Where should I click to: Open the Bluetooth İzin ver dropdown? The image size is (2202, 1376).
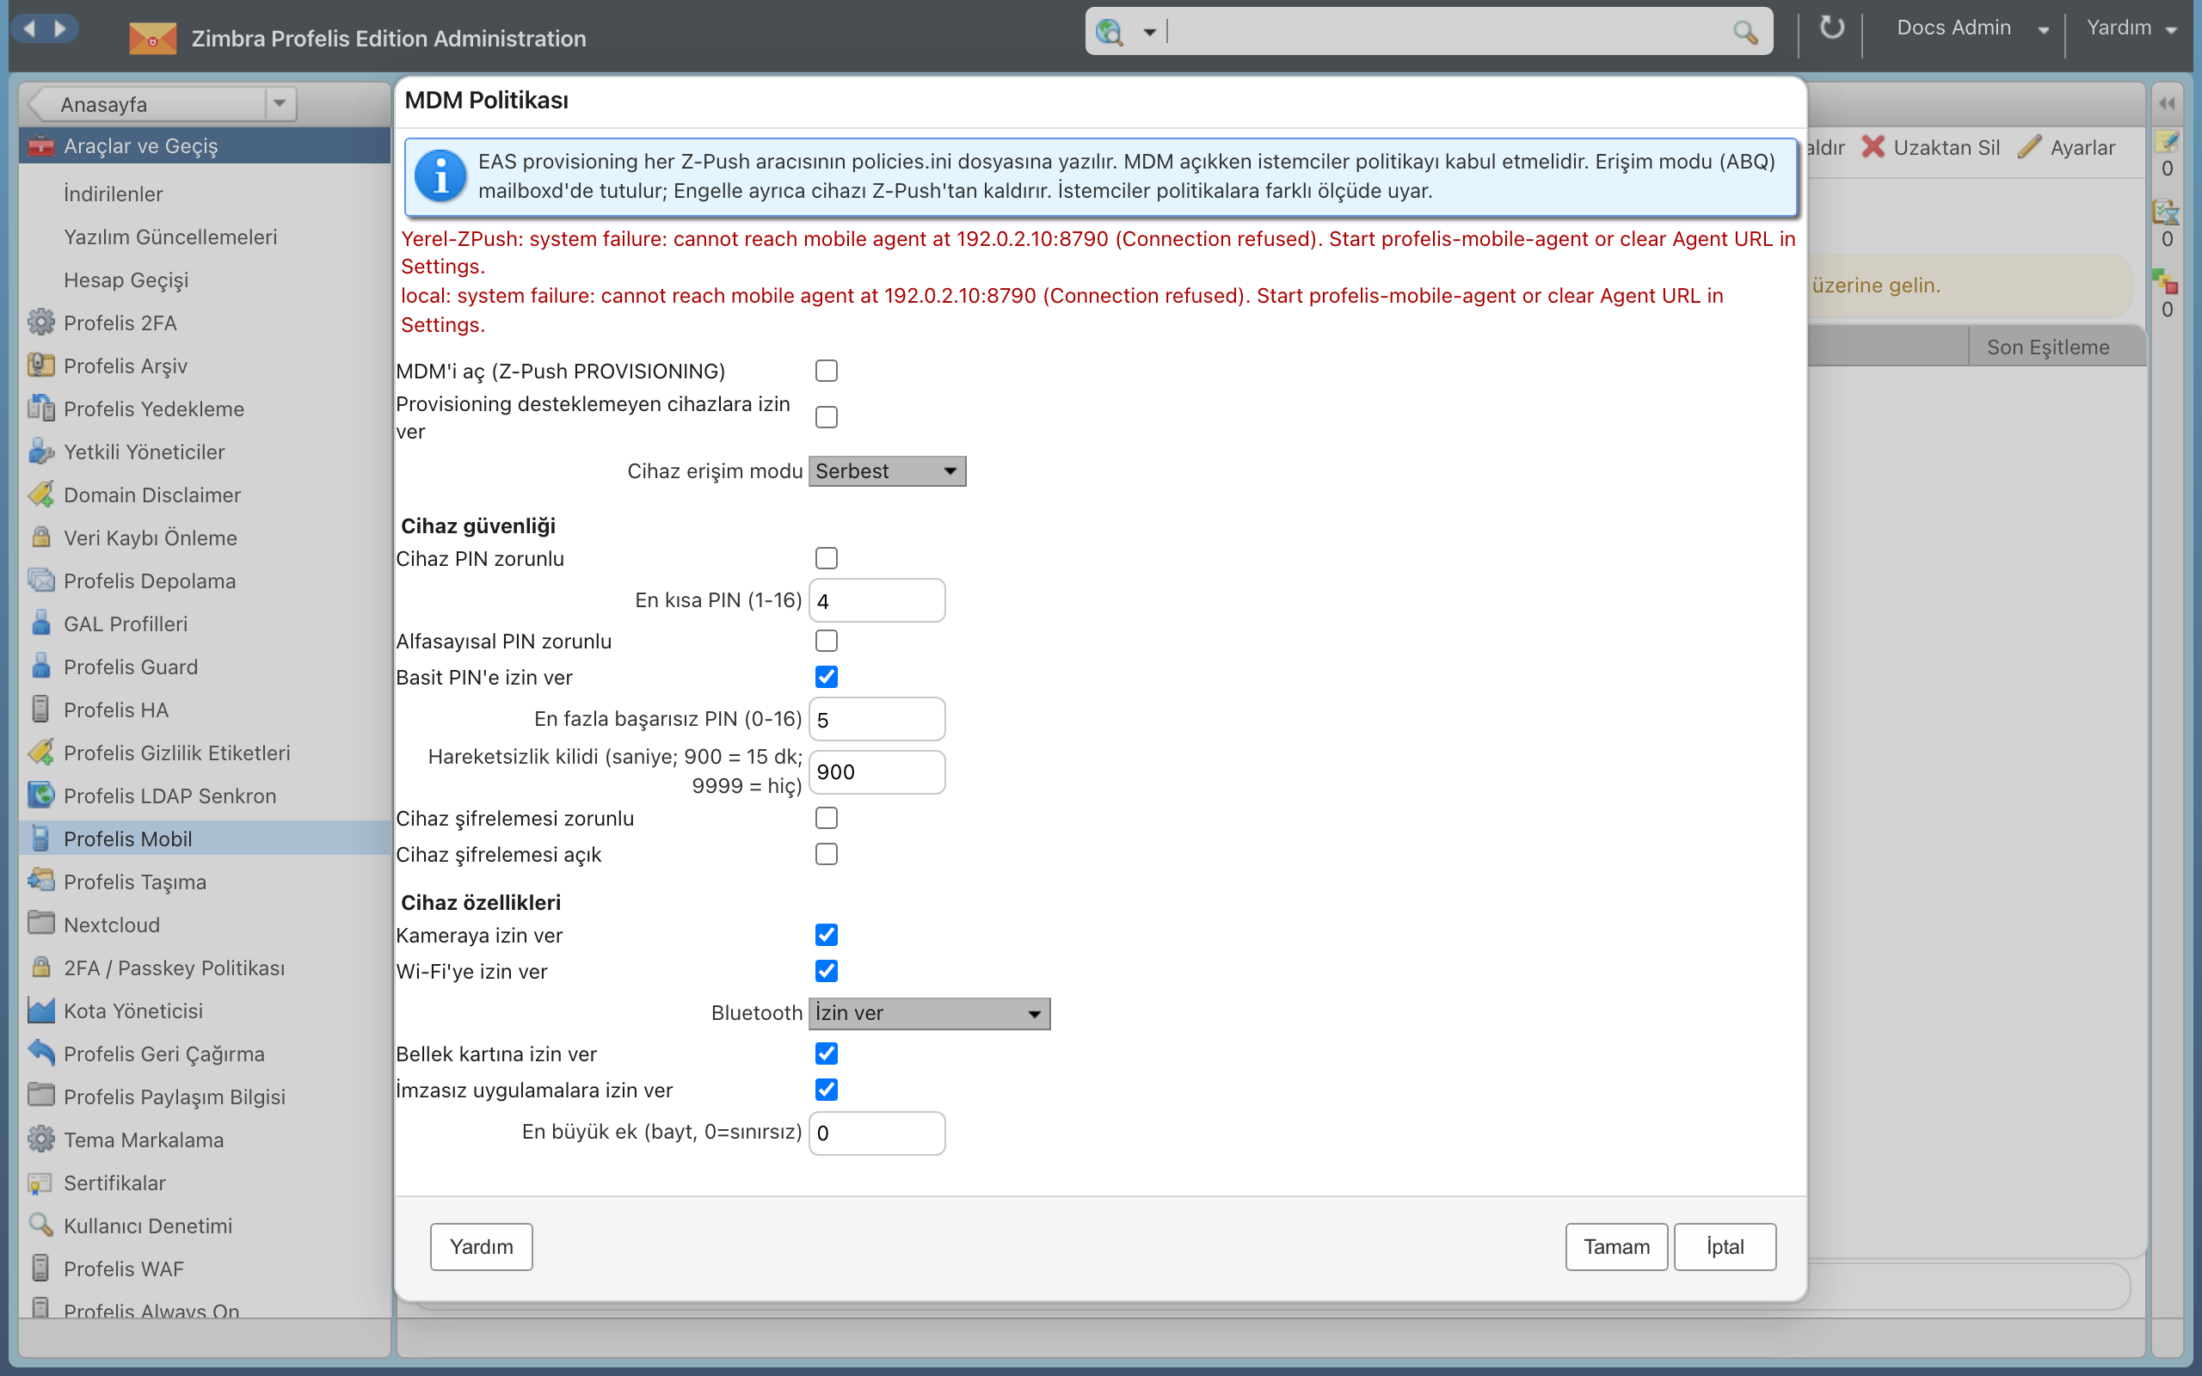[x=929, y=1013]
